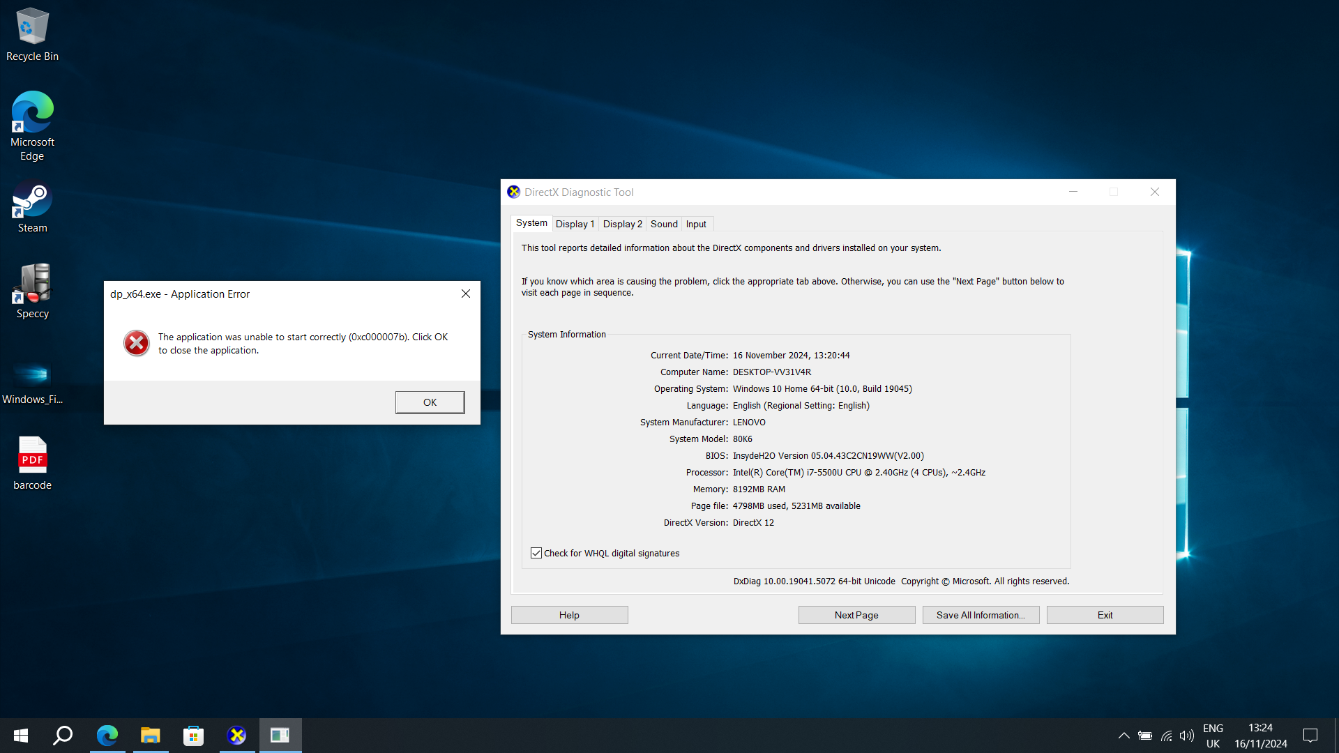Open the Windows Start menu
The image size is (1339, 753).
[21, 736]
